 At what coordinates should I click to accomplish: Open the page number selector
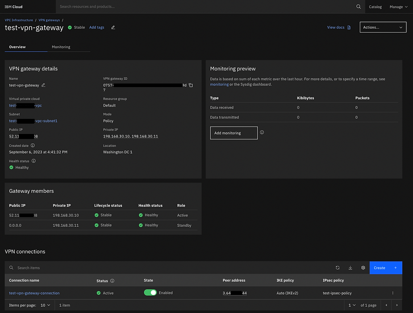tap(352, 305)
